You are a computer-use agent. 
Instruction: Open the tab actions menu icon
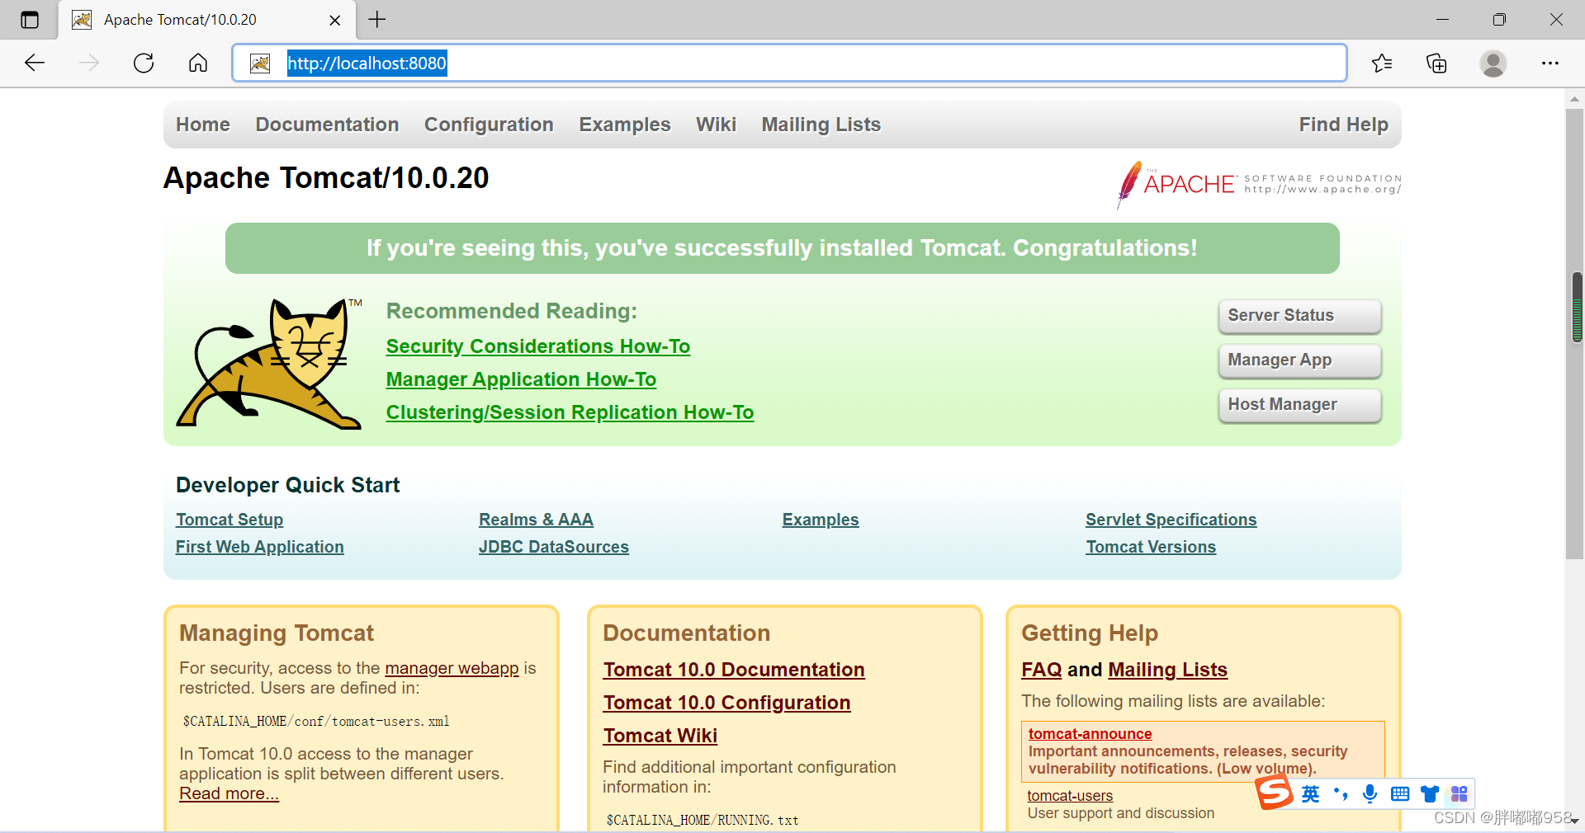(30, 20)
